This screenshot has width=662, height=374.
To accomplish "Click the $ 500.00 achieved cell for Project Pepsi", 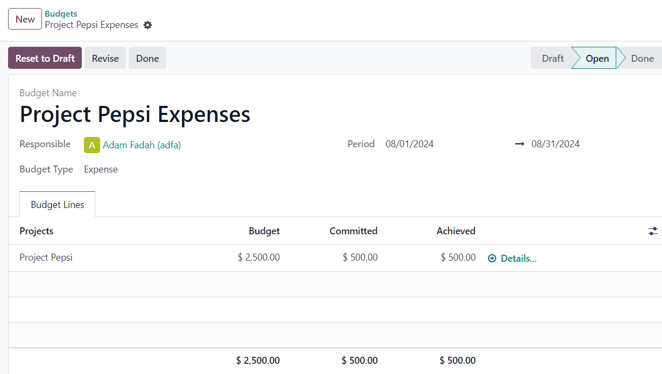I will (x=458, y=257).
